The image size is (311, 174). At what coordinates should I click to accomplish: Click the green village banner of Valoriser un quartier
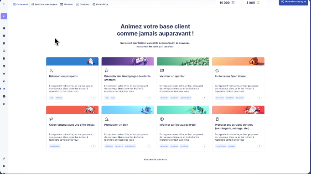tap(183, 61)
